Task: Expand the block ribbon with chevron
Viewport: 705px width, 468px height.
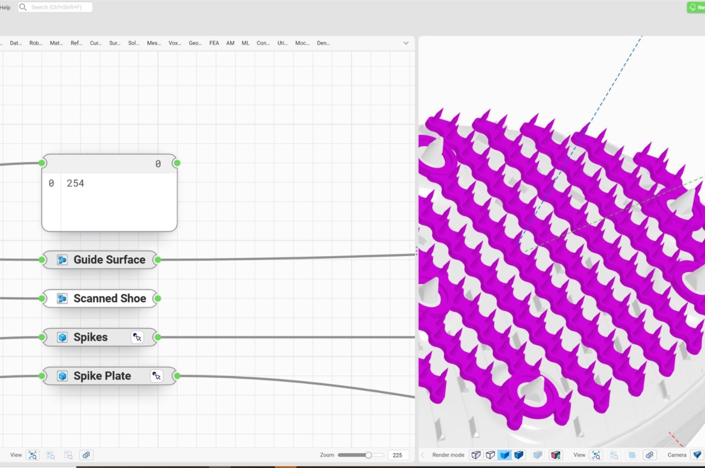Action: pos(406,43)
